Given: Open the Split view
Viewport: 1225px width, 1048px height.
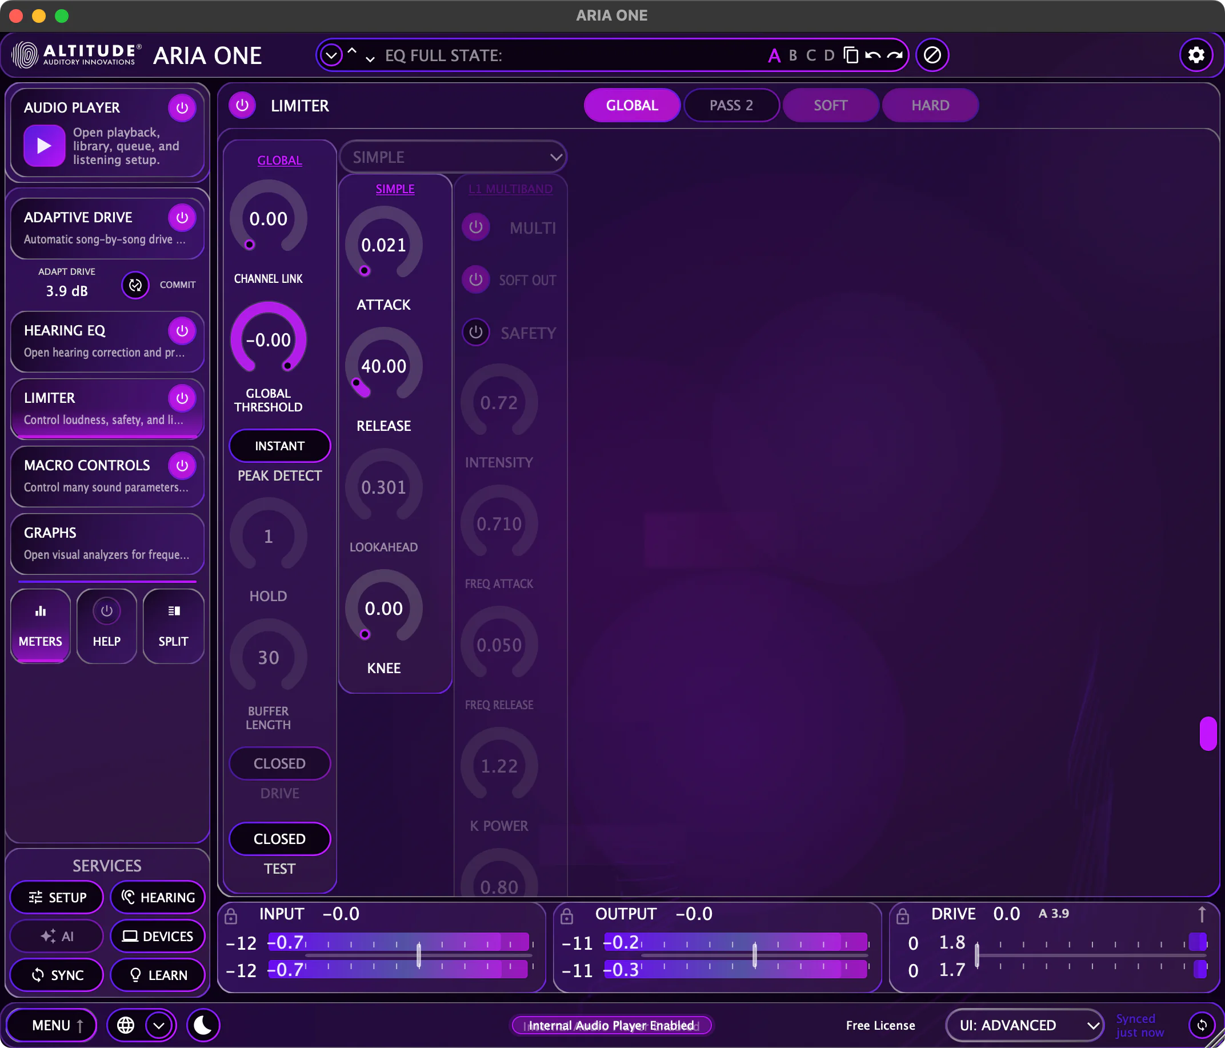Looking at the screenshot, I should coord(173,626).
